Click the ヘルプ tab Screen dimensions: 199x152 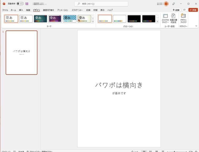(x=110, y=10)
